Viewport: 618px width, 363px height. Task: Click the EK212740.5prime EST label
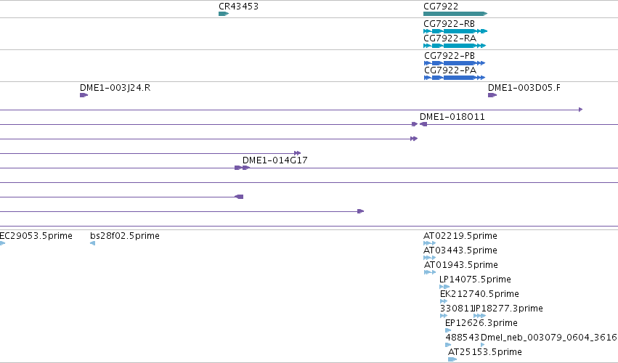[x=479, y=294]
